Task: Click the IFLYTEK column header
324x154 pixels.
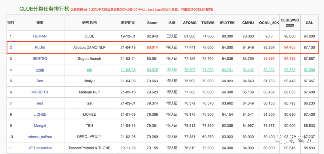Action: point(227,23)
